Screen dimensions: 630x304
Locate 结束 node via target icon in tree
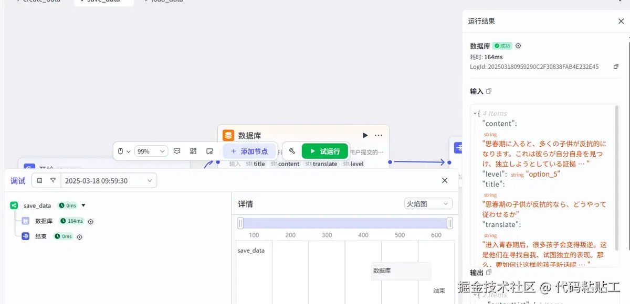click(79, 237)
